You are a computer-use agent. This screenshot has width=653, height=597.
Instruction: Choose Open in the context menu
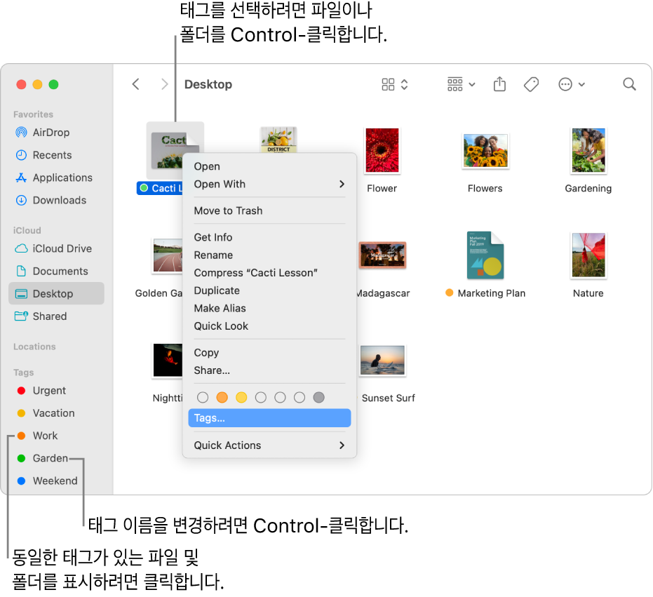[x=269, y=166]
